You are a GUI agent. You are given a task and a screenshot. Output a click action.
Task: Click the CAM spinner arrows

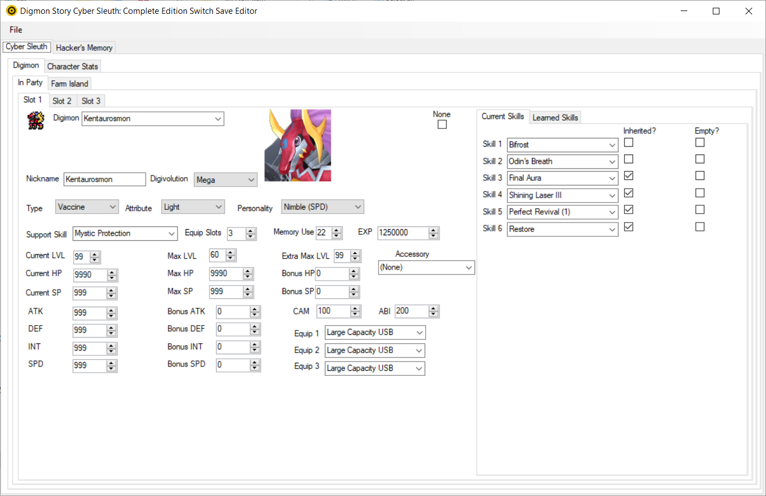(x=356, y=311)
